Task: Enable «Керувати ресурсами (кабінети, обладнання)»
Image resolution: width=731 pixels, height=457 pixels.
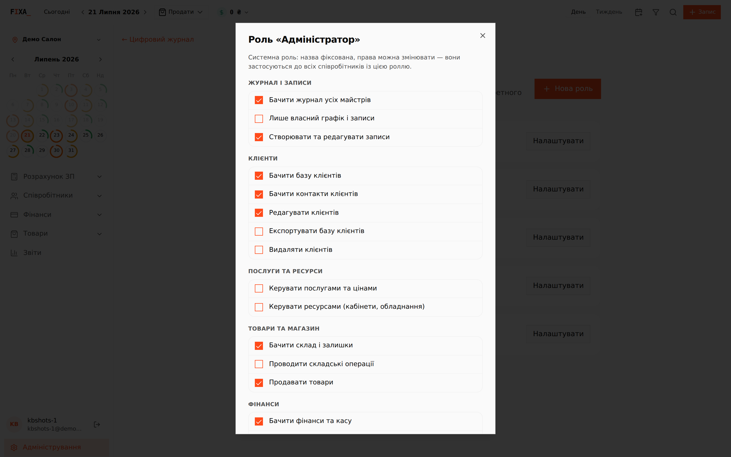Action: click(x=259, y=307)
